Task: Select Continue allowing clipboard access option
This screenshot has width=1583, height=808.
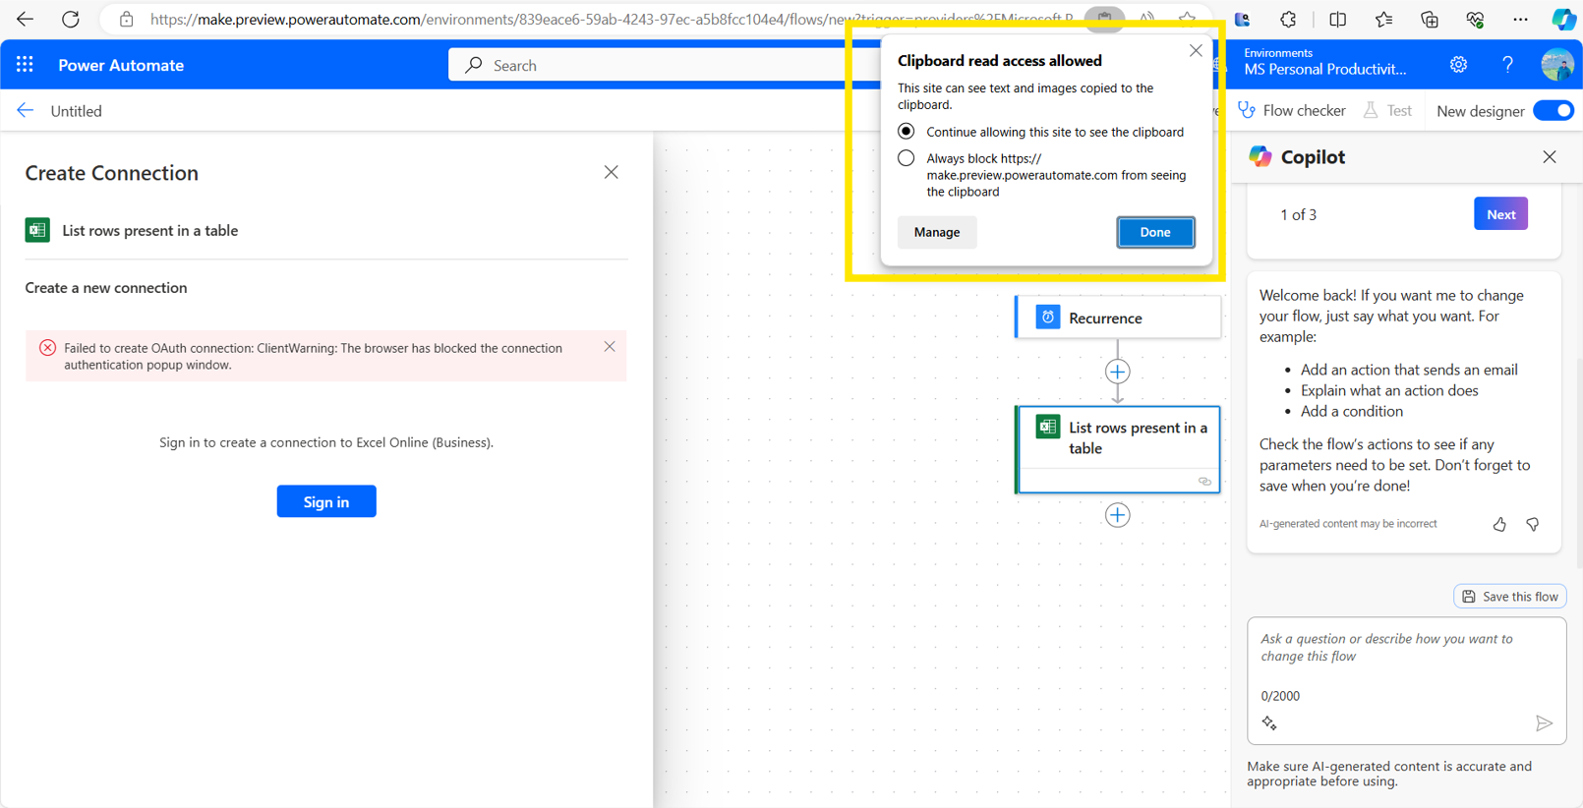Action: click(906, 132)
